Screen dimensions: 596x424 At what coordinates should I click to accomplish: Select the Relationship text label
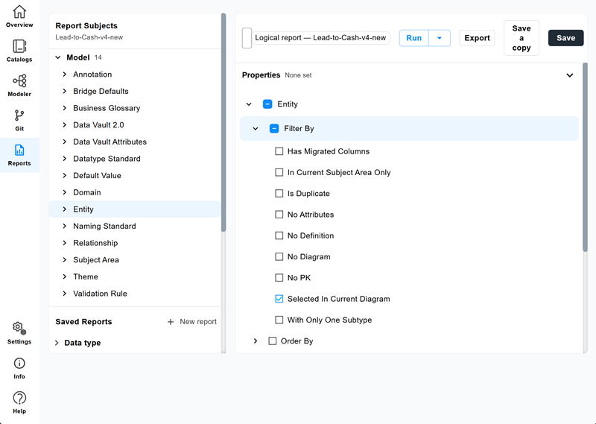pos(95,243)
